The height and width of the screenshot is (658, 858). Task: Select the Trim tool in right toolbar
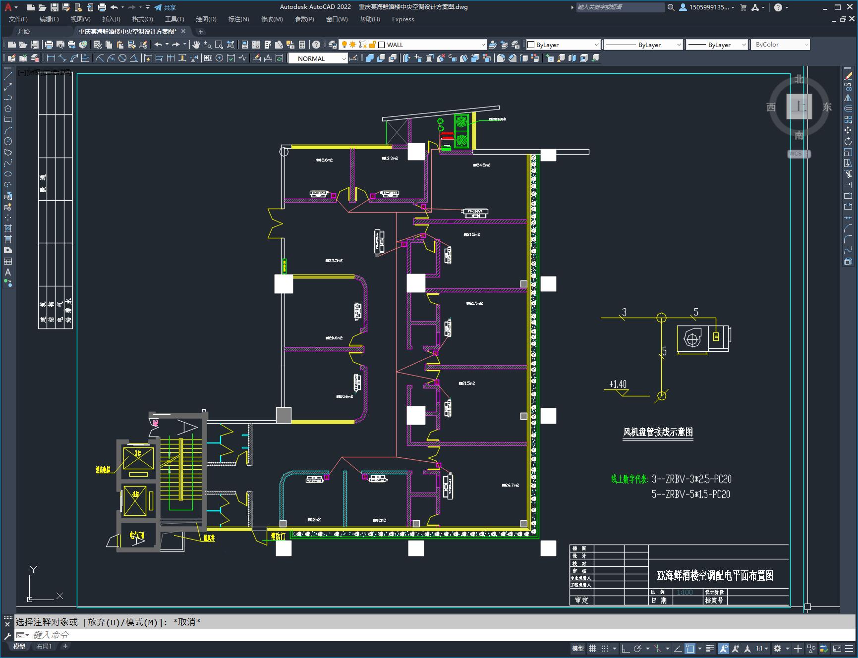coord(848,174)
